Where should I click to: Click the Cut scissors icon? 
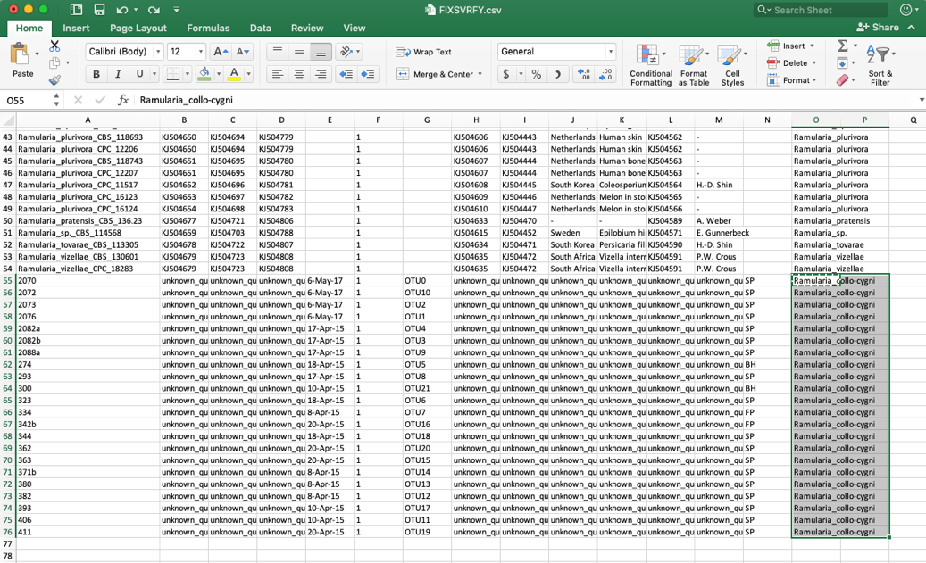coord(55,46)
